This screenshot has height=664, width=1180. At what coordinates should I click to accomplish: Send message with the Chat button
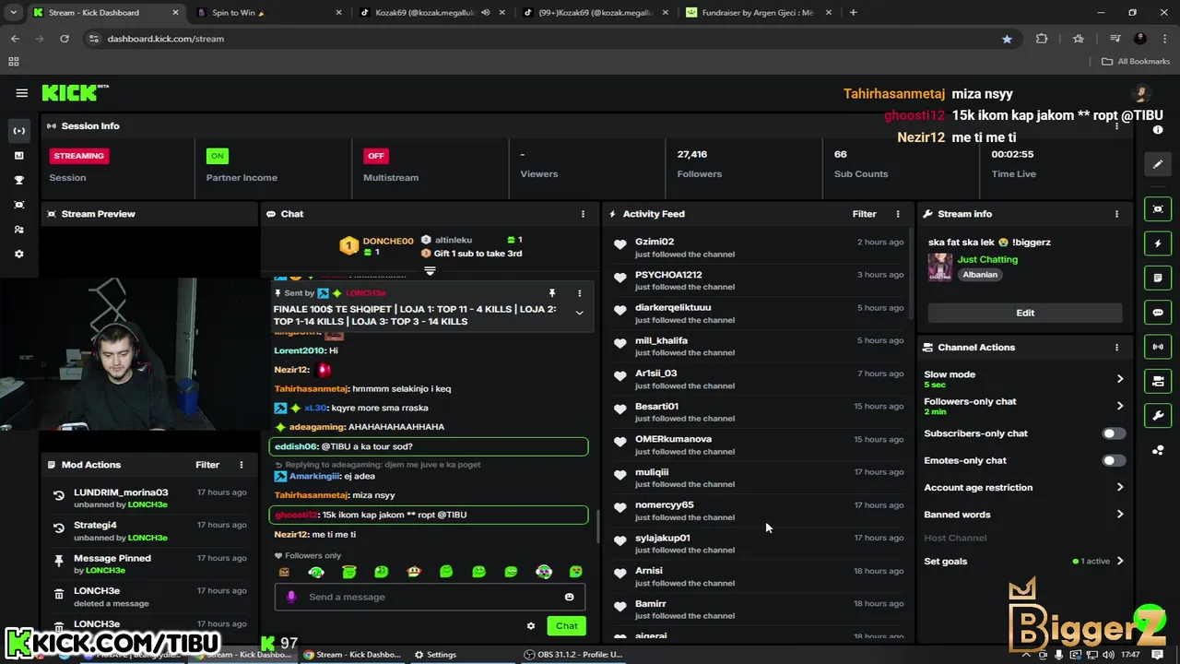pyautogui.click(x=566, y=626)
